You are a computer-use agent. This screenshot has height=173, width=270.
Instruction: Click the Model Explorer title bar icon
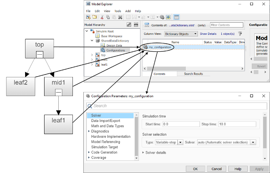pyautogui.click(x=88, y=4)
